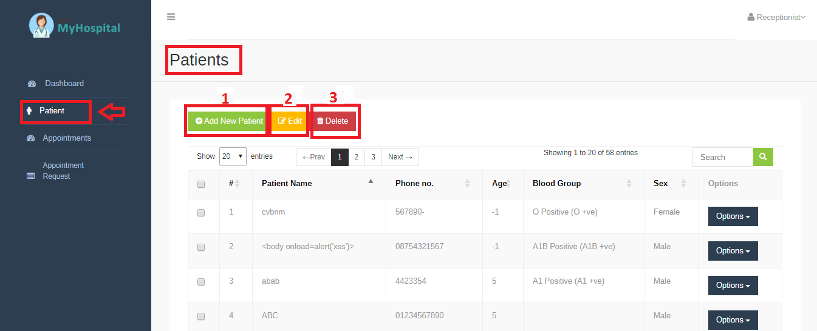Open Options dropdown for row 2
Screen dimensions: 817x331
tap(733, 251)
